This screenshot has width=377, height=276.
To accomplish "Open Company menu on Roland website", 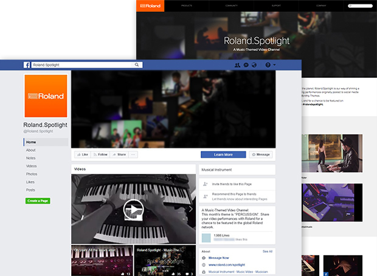I will tap(321, 5).
